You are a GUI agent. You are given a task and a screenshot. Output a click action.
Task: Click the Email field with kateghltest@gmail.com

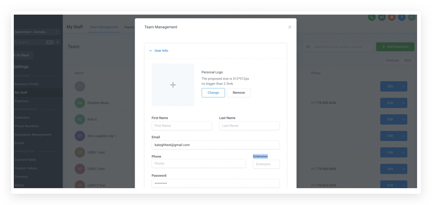216,145
